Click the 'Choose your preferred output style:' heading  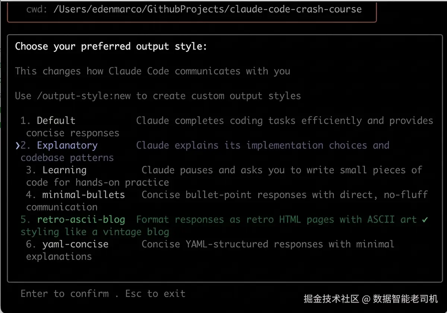[x=111, y=47]
